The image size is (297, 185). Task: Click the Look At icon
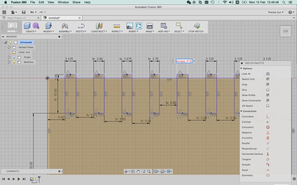click(x=268, y=74)
